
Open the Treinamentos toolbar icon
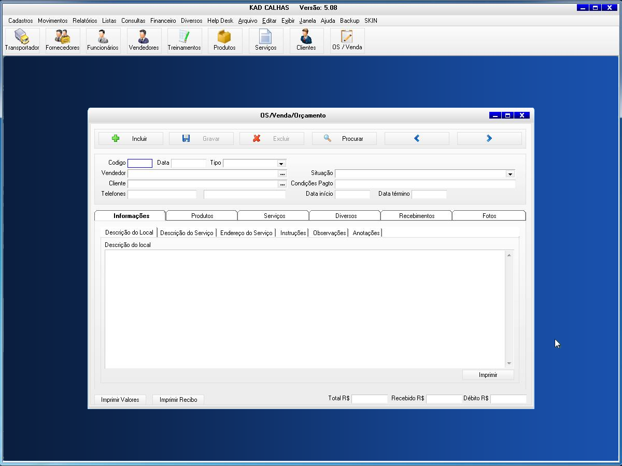click(x=184, y=40)
